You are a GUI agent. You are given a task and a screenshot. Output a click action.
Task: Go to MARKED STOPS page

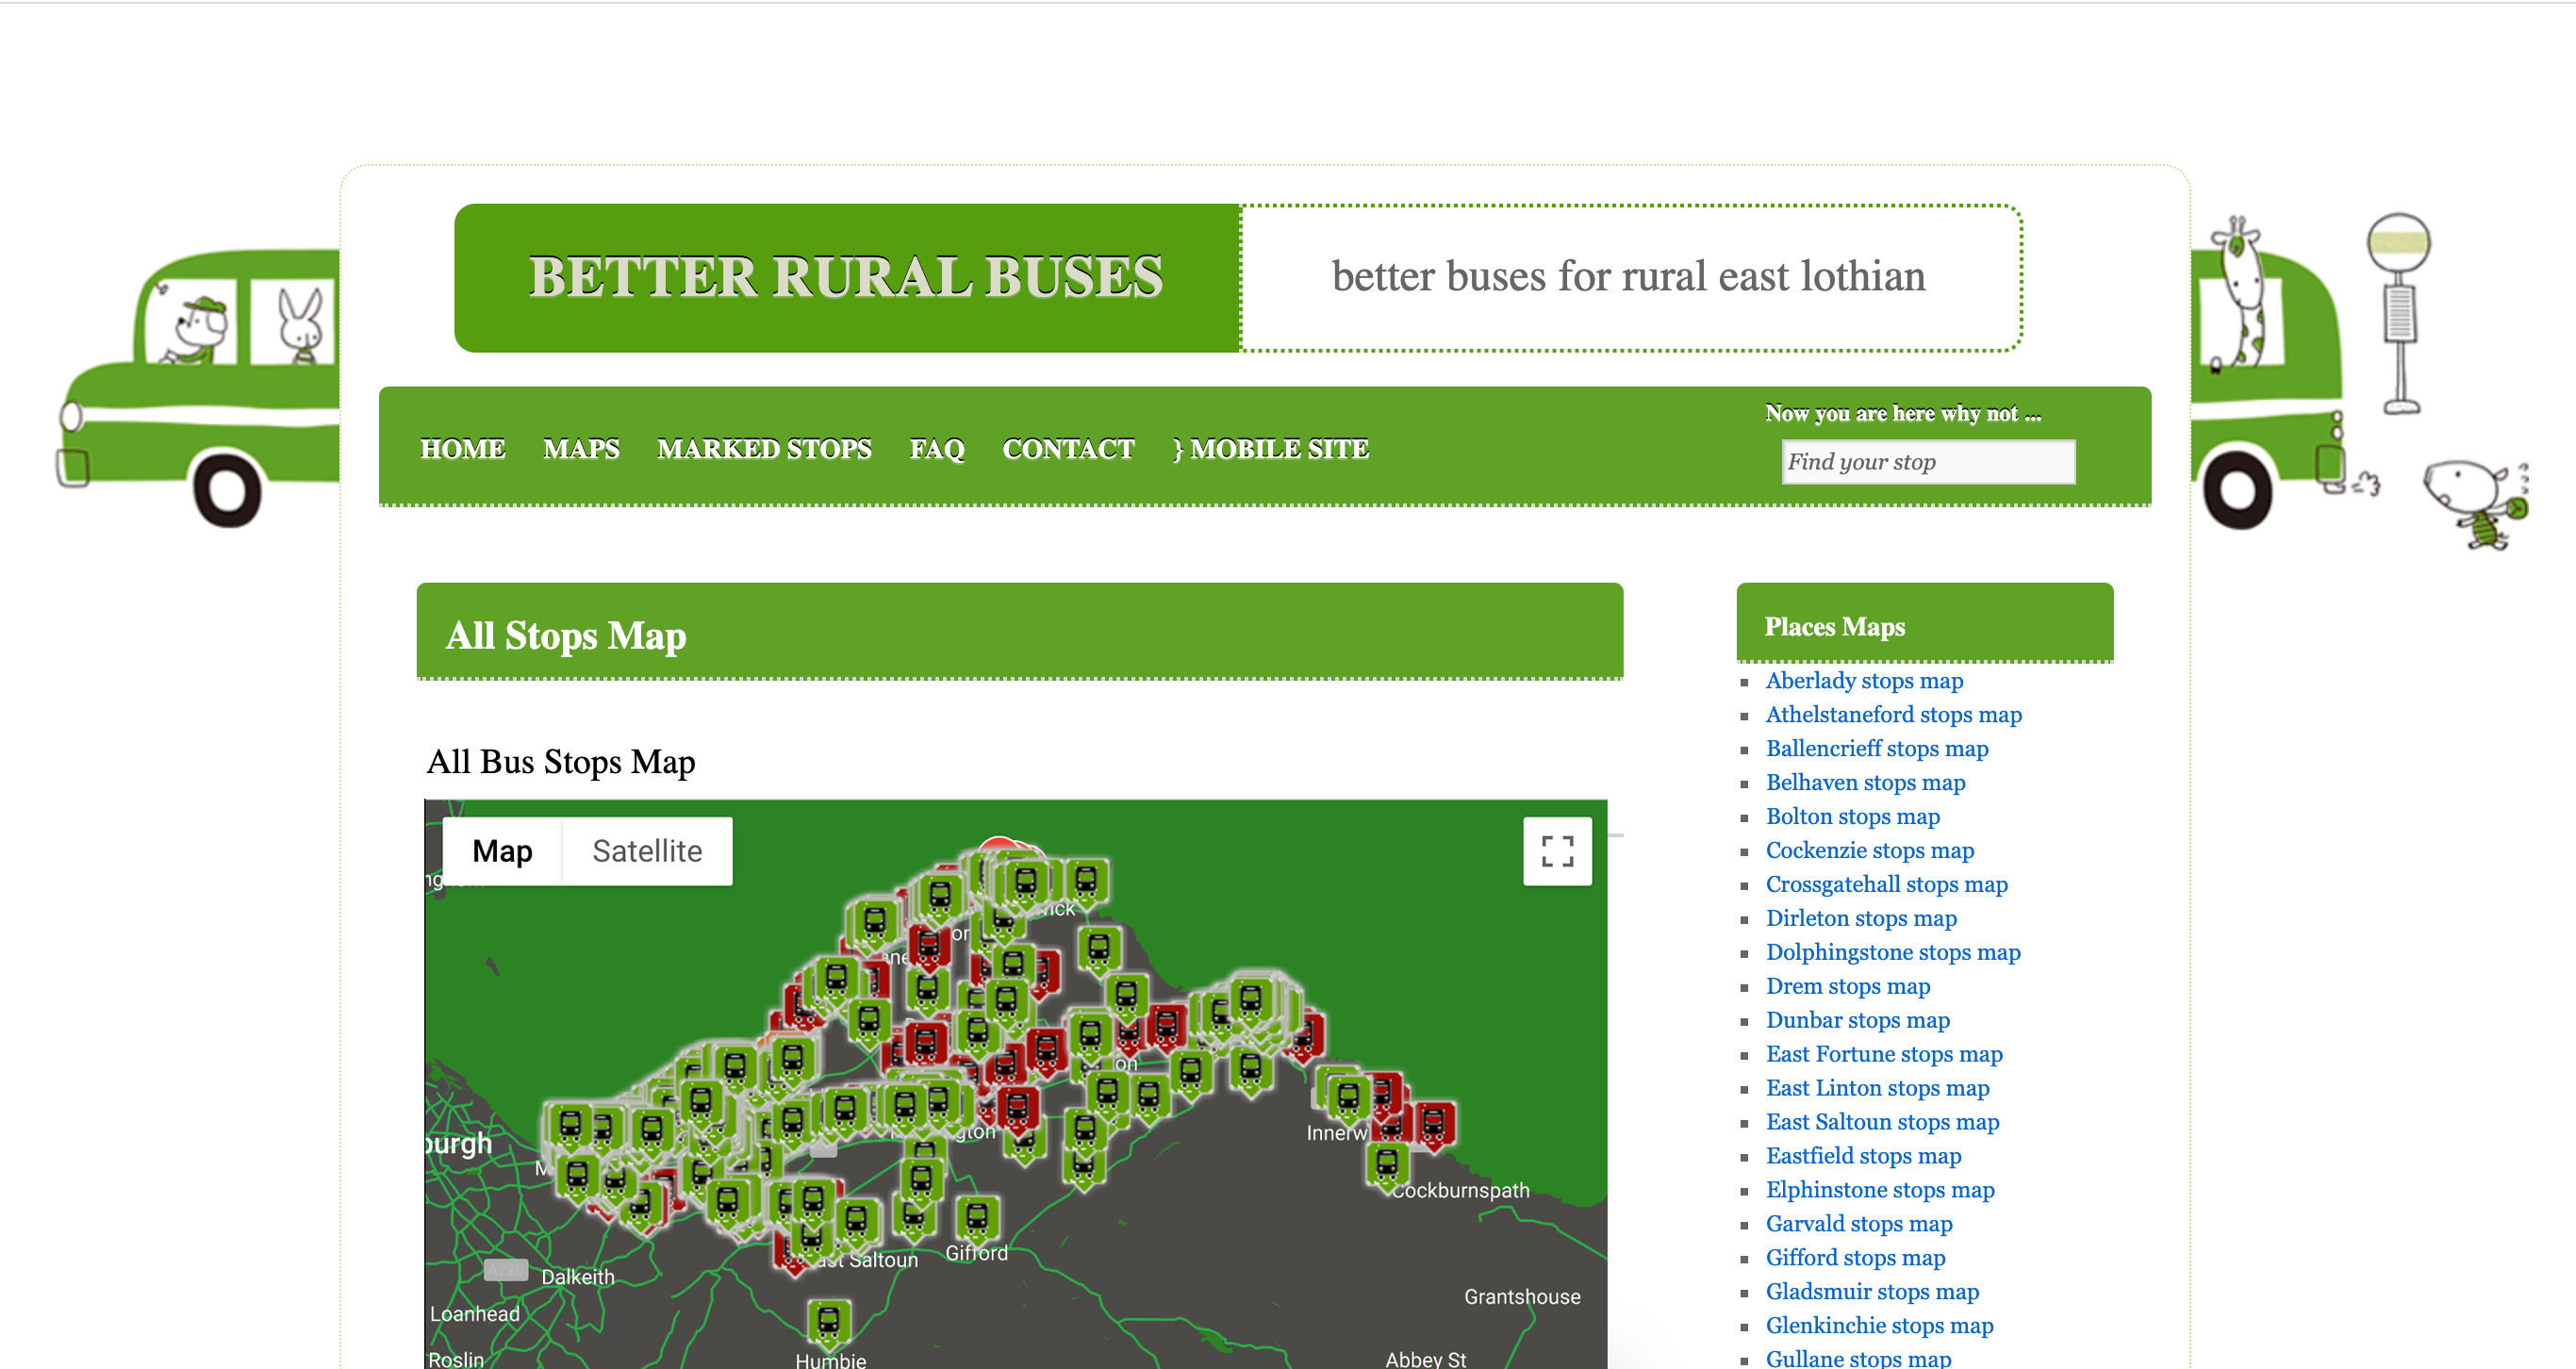764,449
